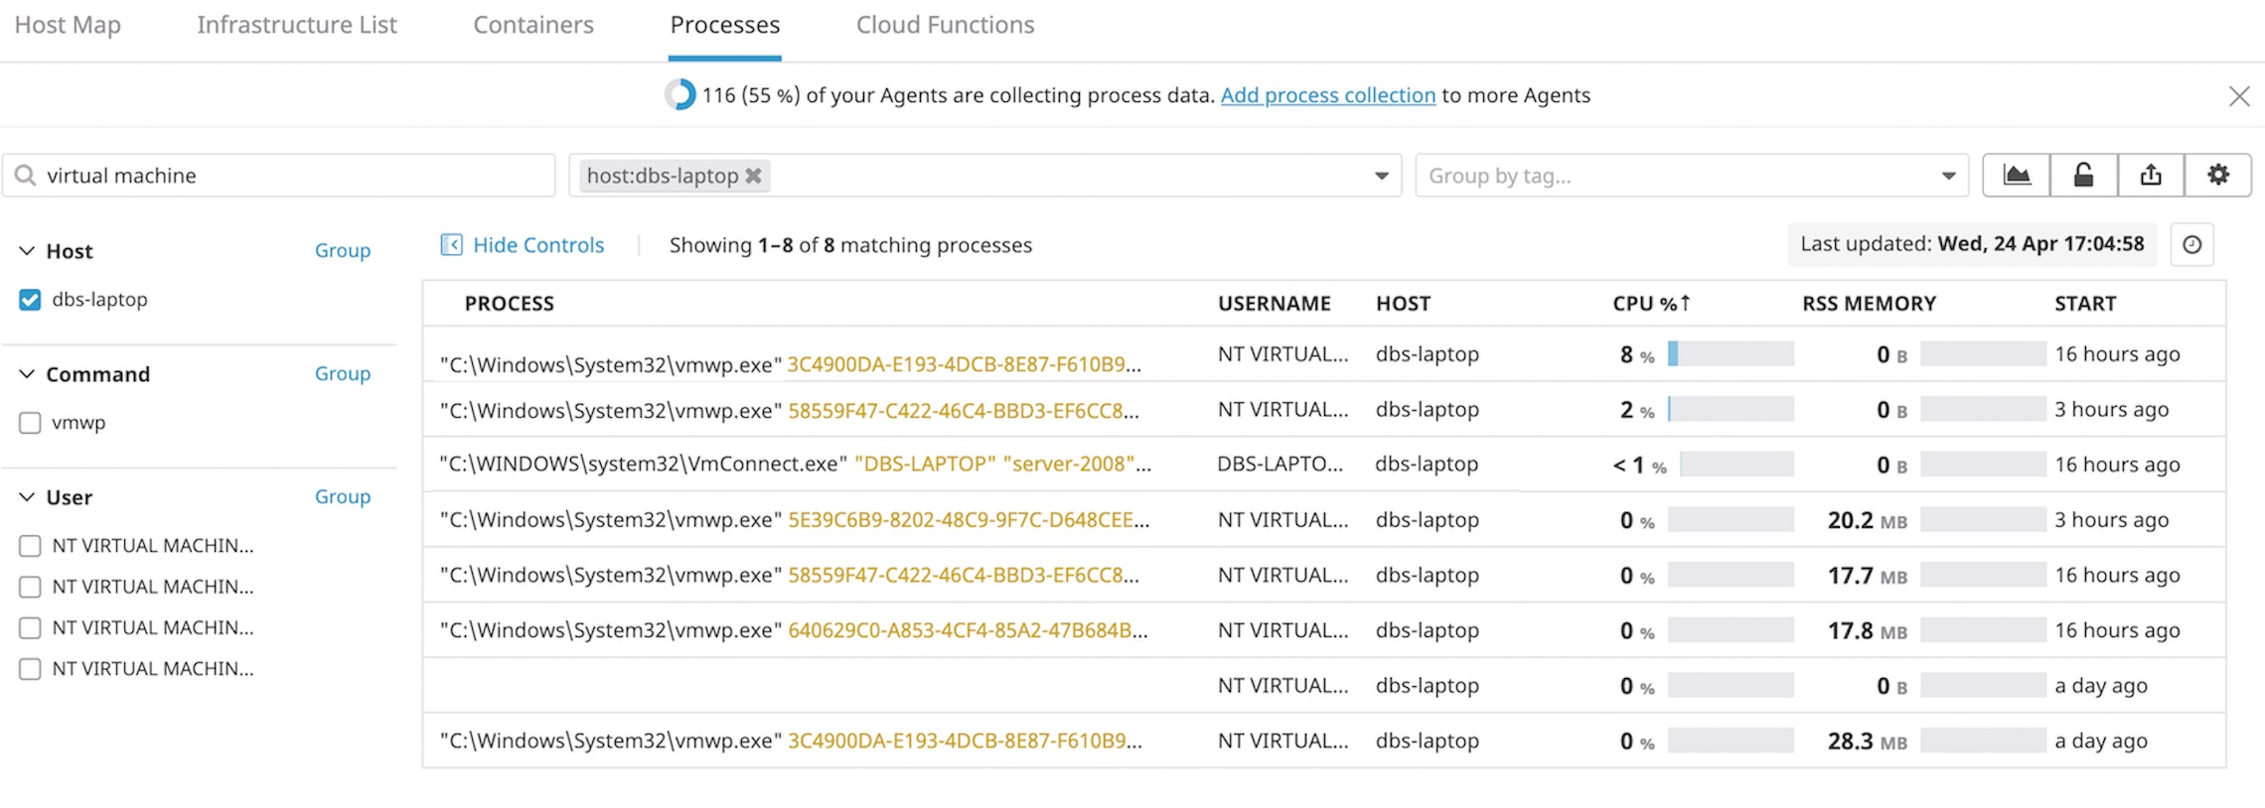
Task: Click the 8% CPU usage bar
Action: (1730, 354)
